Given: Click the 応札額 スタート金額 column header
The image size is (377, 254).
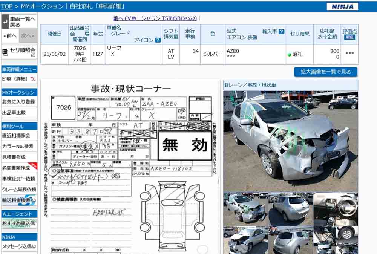Looking at the screenshot, I should [x=327, y=34].
